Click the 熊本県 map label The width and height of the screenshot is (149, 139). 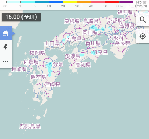coord(38,77)
